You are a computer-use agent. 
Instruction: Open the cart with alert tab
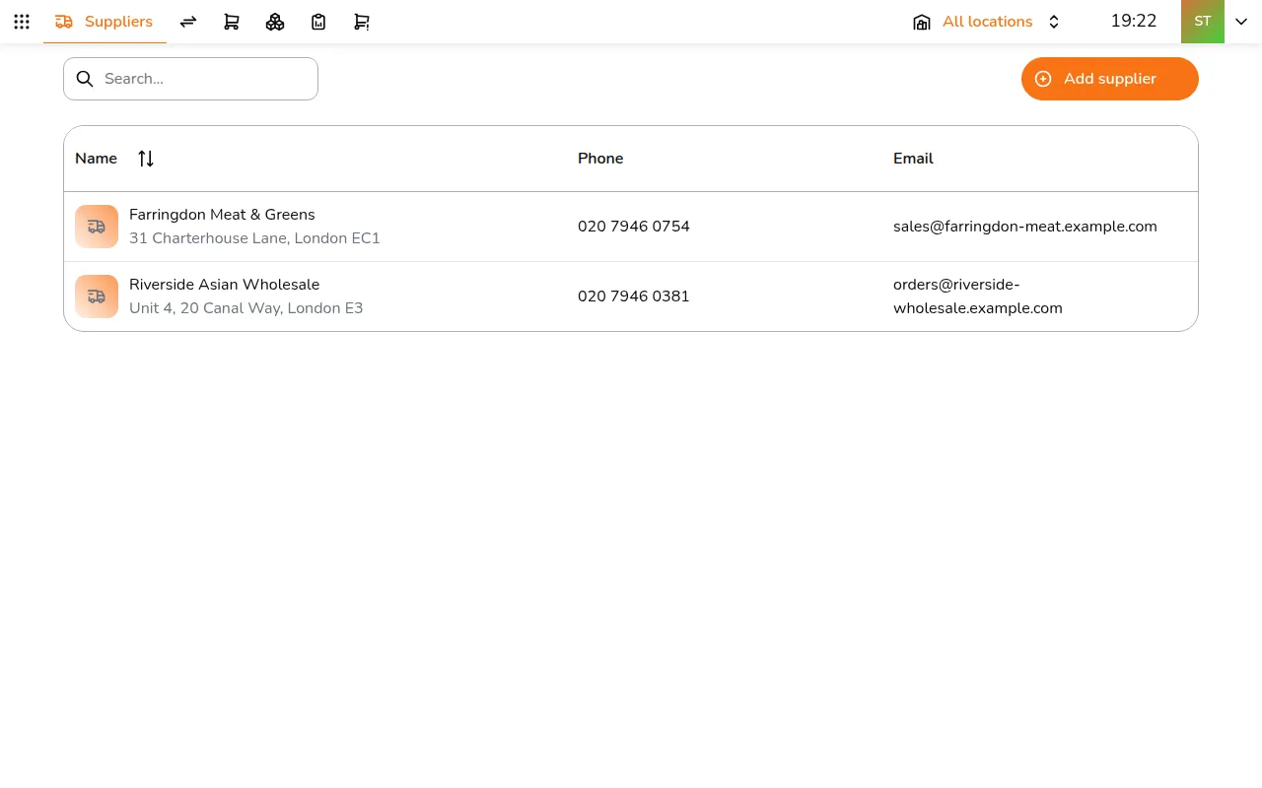point(362,22)
